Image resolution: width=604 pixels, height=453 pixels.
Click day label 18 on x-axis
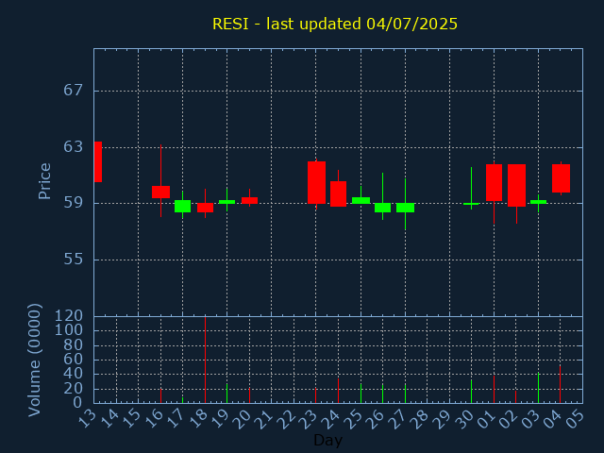[200, 419]
